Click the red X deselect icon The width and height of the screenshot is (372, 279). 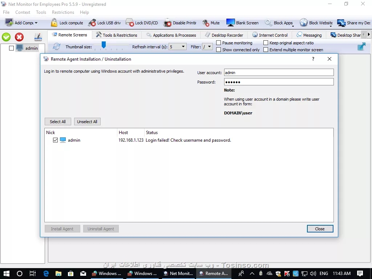pos(19,37)
